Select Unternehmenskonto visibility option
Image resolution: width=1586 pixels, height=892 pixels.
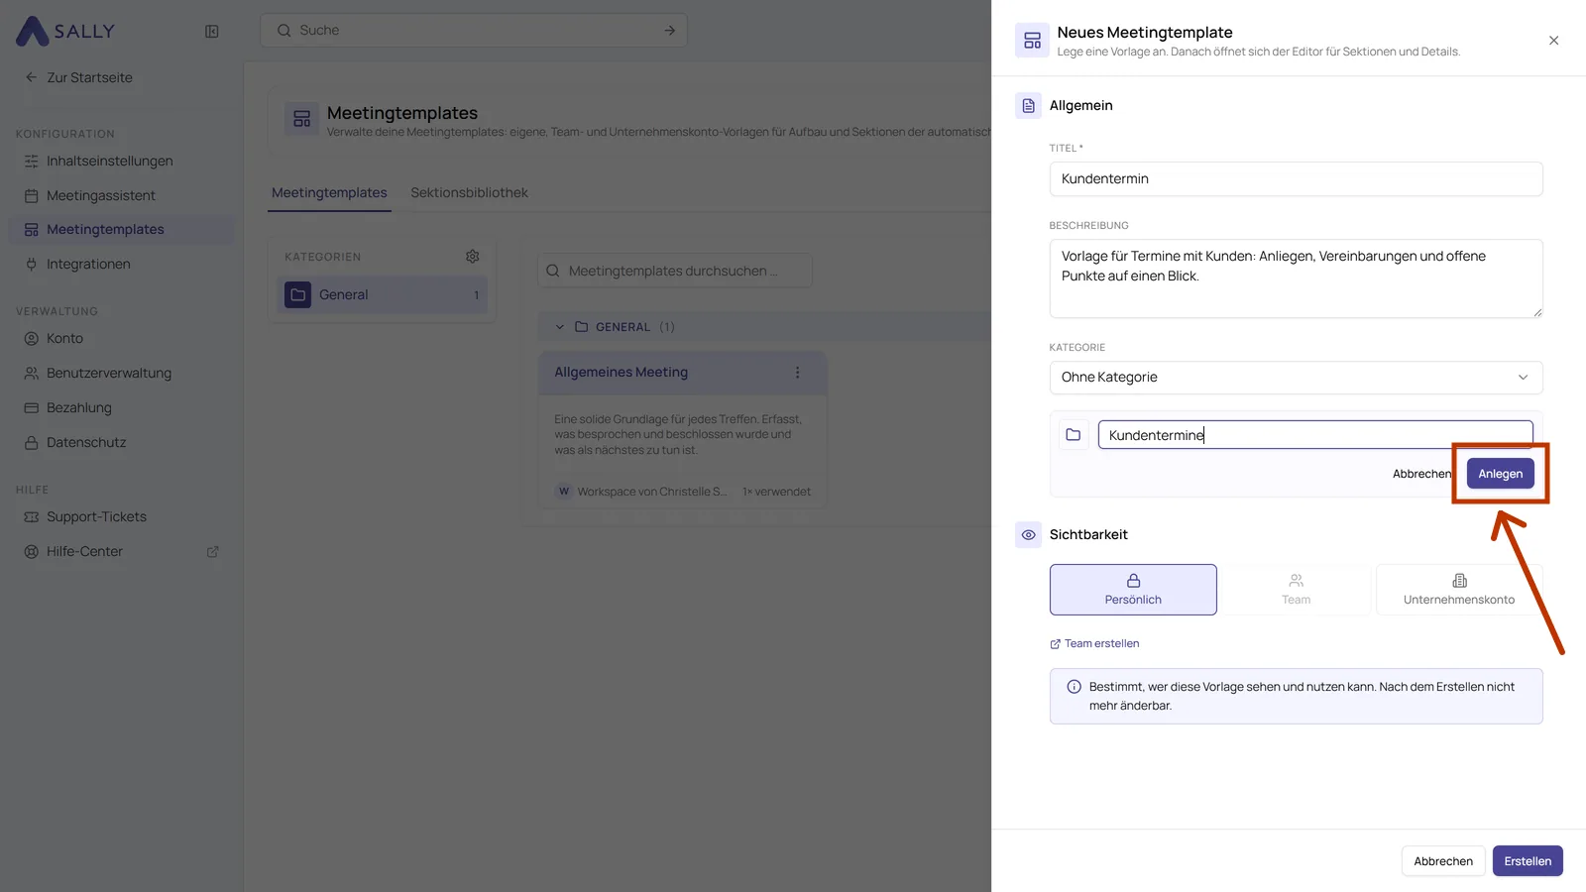[1459, 590]
